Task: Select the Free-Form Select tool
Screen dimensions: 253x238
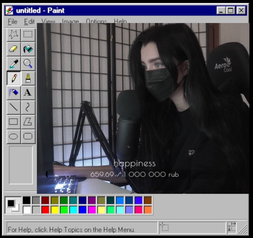Action: 14,34
